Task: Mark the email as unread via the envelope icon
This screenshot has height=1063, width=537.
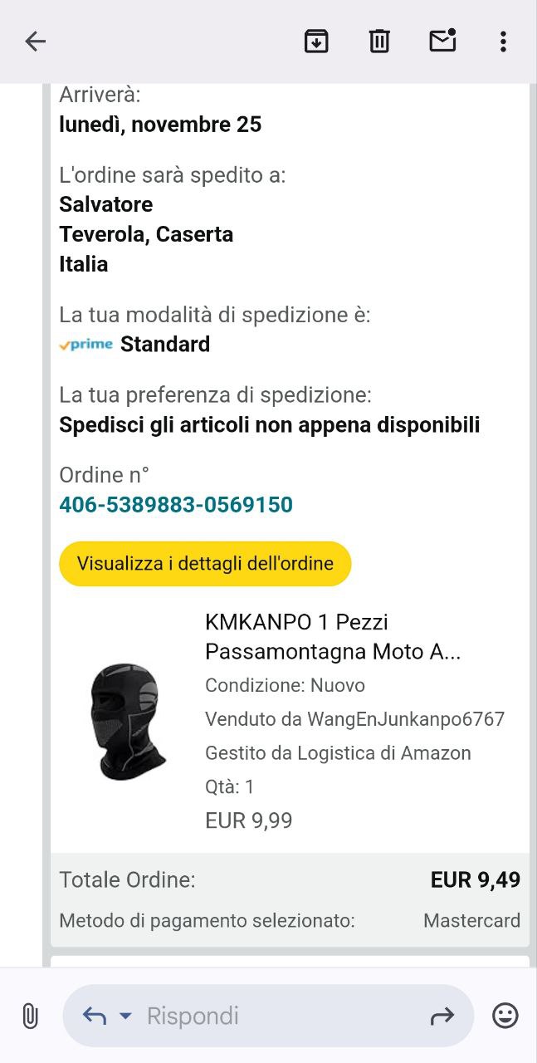Action: tap(443, 41)
